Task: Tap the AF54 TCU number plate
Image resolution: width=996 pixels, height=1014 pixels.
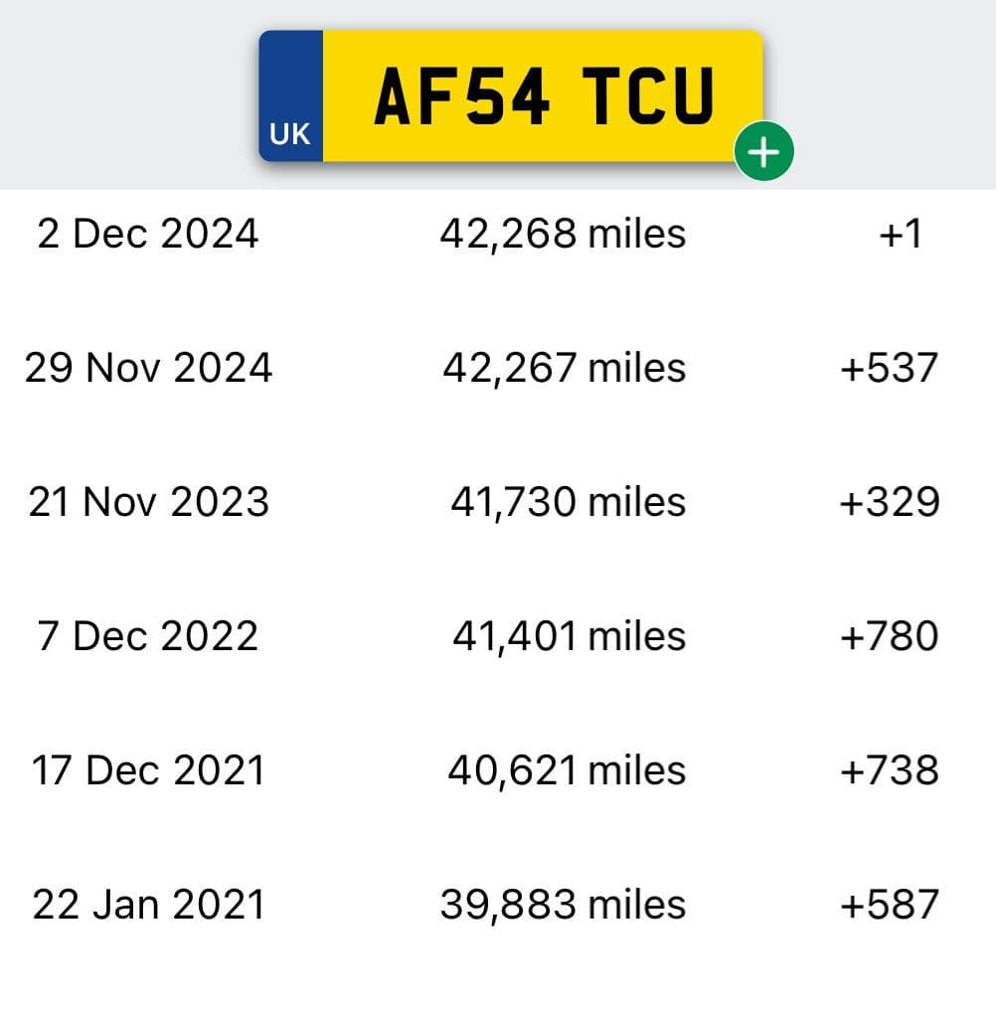Action: tap(511, 95)
